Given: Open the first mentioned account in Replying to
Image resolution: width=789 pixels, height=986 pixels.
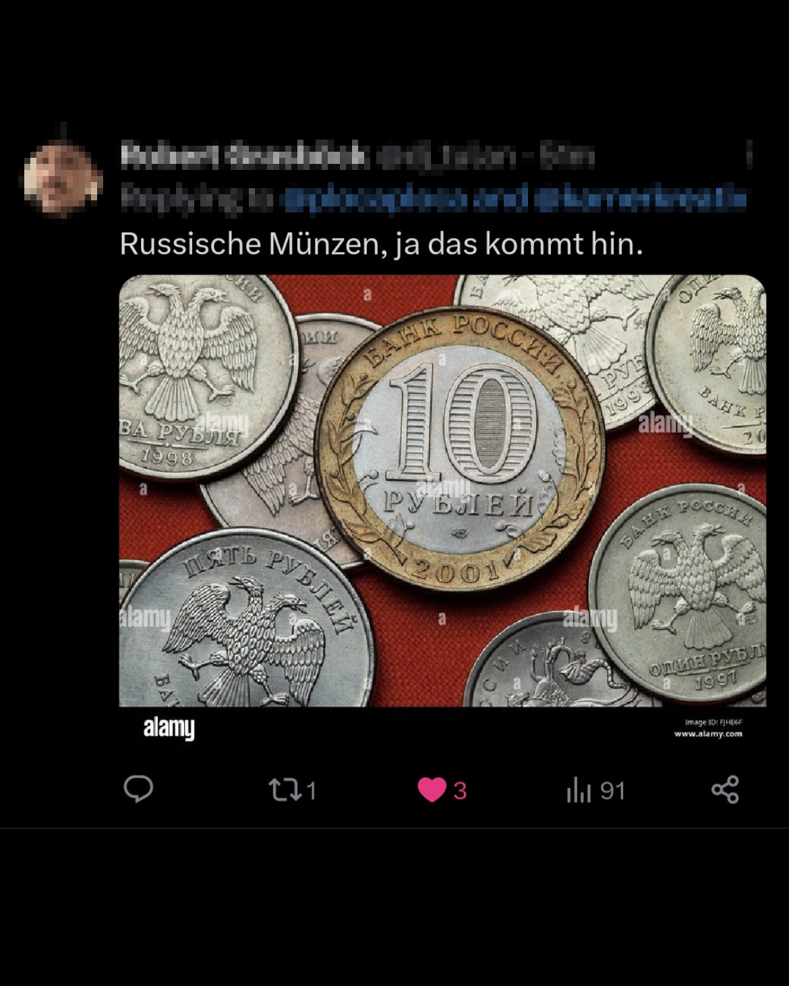Looking at the screenshot, I should point(375,199).
